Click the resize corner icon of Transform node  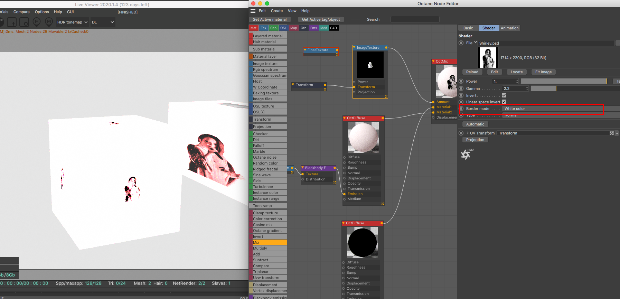pyautogui.click(x=325, y=90)
